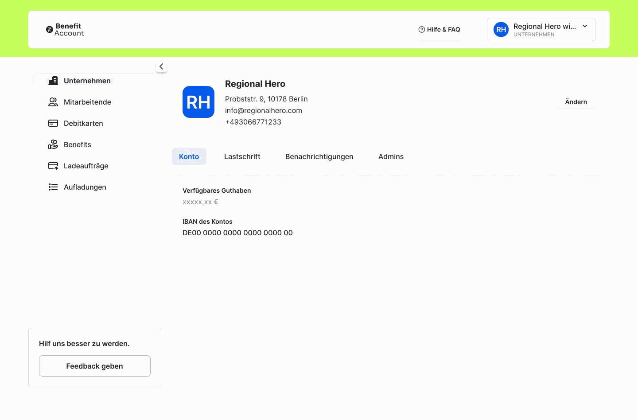638x420 pixels.
Task: Click the Ändern button
Action: click(576, 102)
